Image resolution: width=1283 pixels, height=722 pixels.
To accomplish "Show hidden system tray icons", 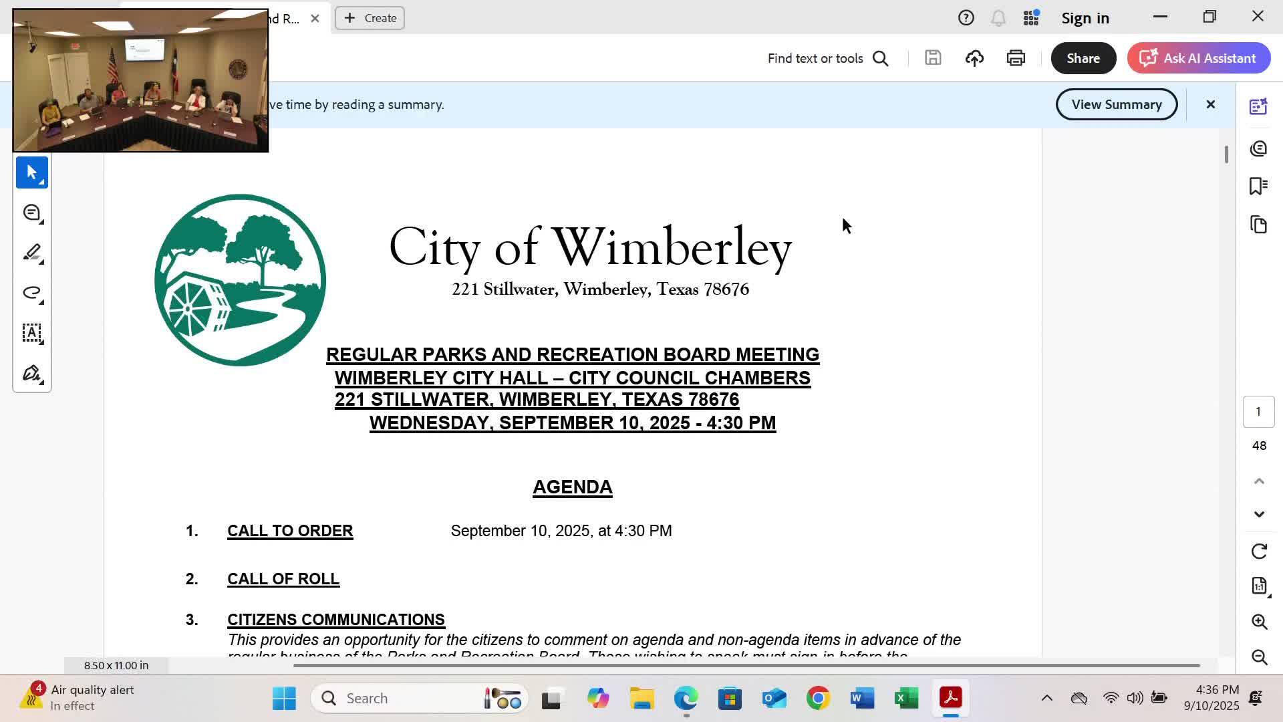I will [1046, 698].
